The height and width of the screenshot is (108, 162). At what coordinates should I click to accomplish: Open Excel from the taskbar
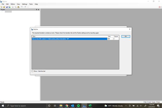pyautogui.click(x=90, y=106)
